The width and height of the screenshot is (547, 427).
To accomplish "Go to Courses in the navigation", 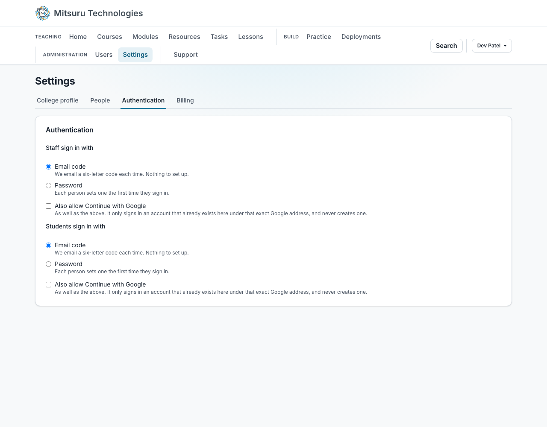I will (x=109, y=37).
